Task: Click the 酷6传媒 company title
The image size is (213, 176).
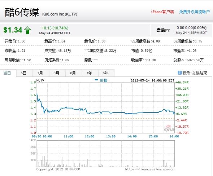Action: coord(22,12)
